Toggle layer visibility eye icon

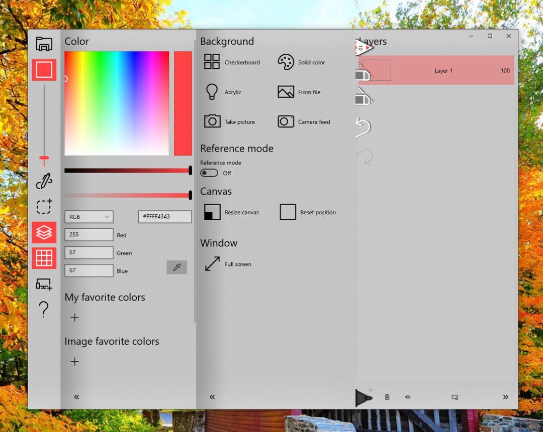(408, 397)
